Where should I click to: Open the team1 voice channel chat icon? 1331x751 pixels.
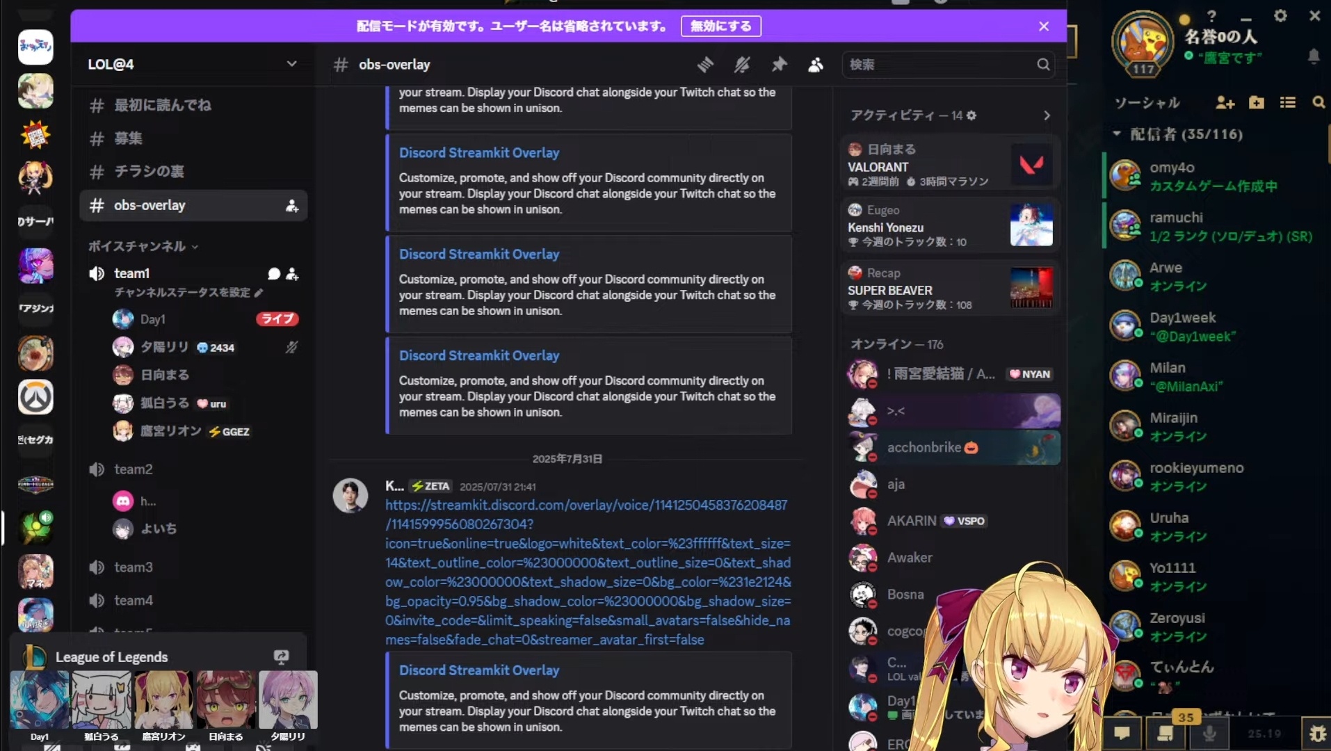tap(274, 274)
